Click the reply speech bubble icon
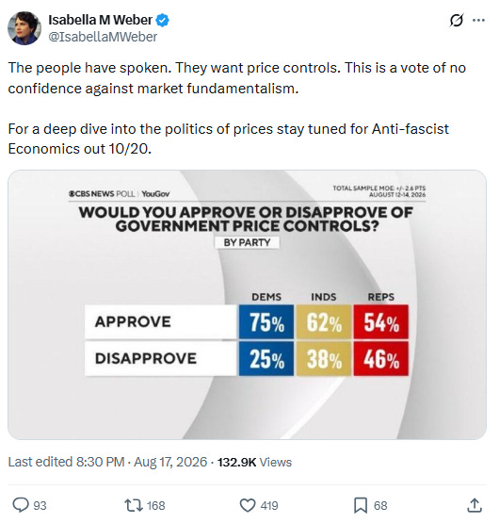The height and width of the screenshot is (523, 499). point(21,505)
